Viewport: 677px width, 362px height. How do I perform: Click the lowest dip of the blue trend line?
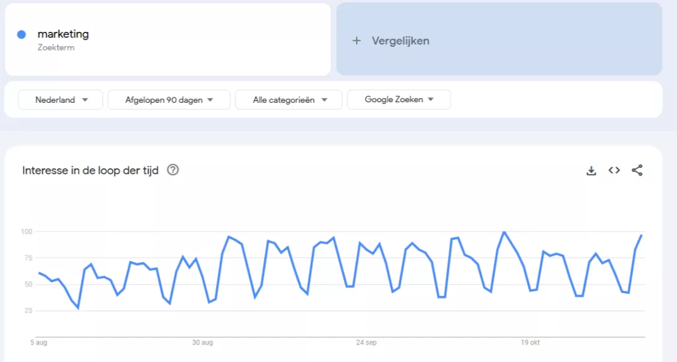(x=78, y=309)
